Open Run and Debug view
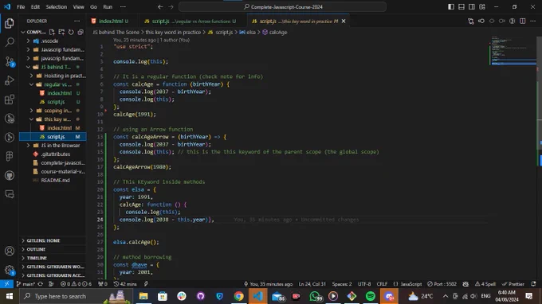 tap(10, 80)
